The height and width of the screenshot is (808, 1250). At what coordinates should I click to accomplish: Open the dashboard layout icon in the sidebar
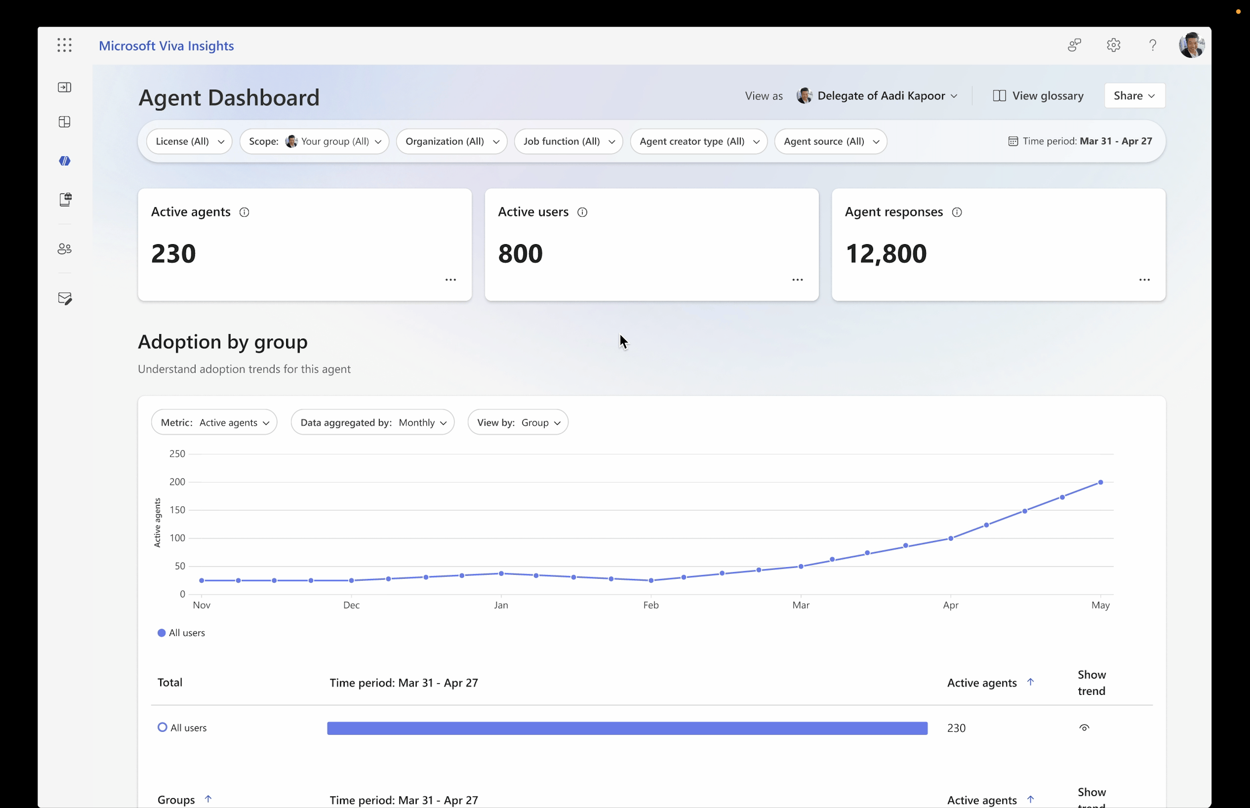(x=64, y=122)
